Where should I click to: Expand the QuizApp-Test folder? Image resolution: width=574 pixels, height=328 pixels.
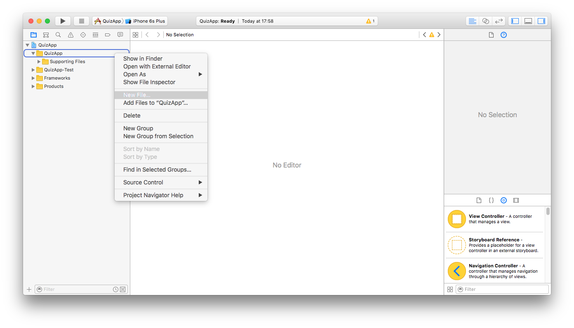[x=33, y=70]
